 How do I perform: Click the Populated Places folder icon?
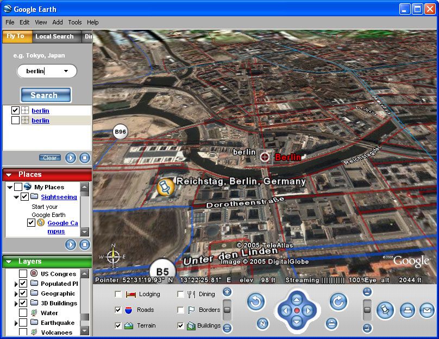(x=33, y=284)
